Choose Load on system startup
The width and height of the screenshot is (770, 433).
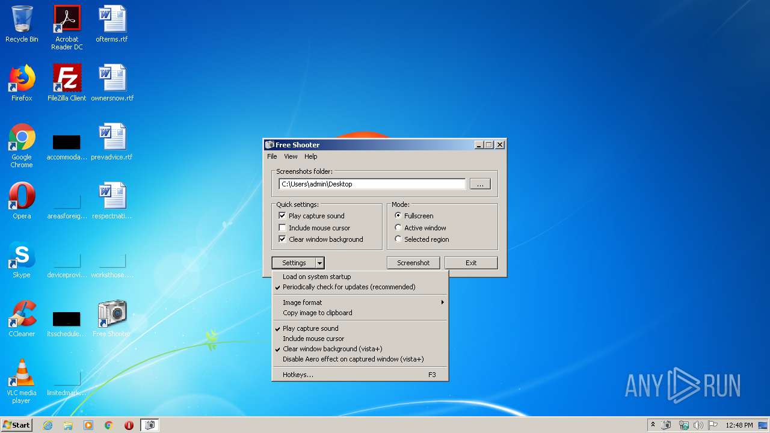tap(360, 277)
